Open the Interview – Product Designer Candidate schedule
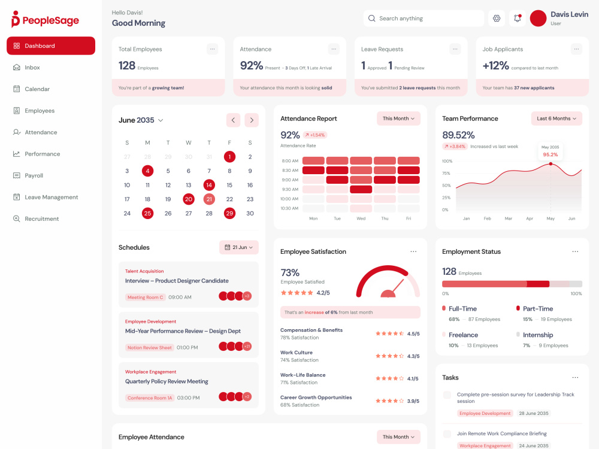 (189, 285)
